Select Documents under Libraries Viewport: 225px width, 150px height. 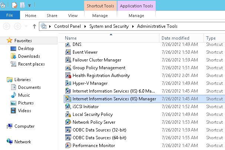pyautogui.click(x=29, y=87)
